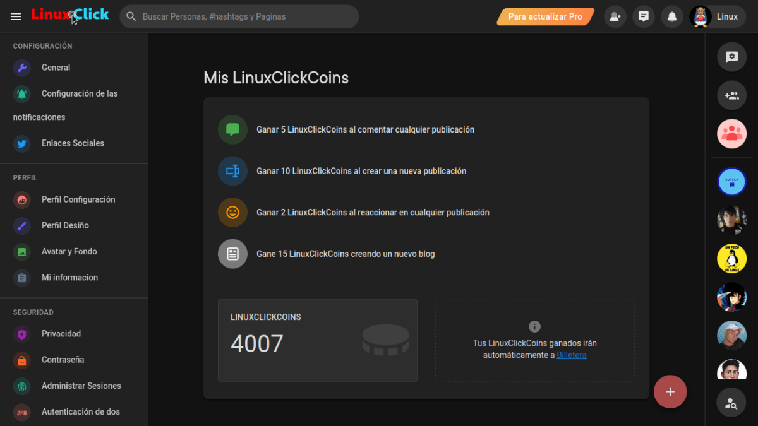Open the pink groups icon in right sidebar
The image size is (758, 426).
(x=731, y=133)
